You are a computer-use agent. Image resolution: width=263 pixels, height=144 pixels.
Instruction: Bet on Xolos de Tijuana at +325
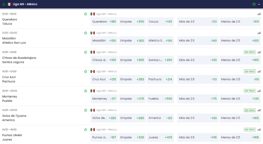pyautogui.click(x=104, y=118)
